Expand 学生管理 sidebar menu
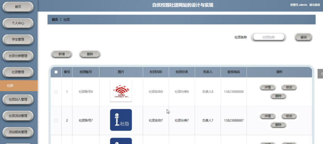The height and width of the screenshot is (144, 323). tap(18, 39)
